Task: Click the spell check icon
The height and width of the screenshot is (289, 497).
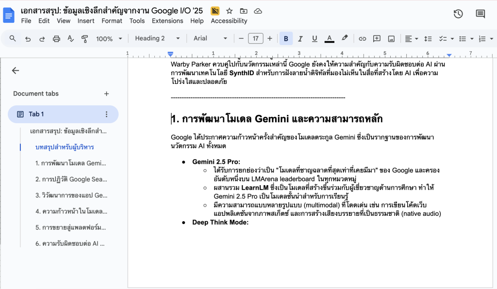Action: 71,39
